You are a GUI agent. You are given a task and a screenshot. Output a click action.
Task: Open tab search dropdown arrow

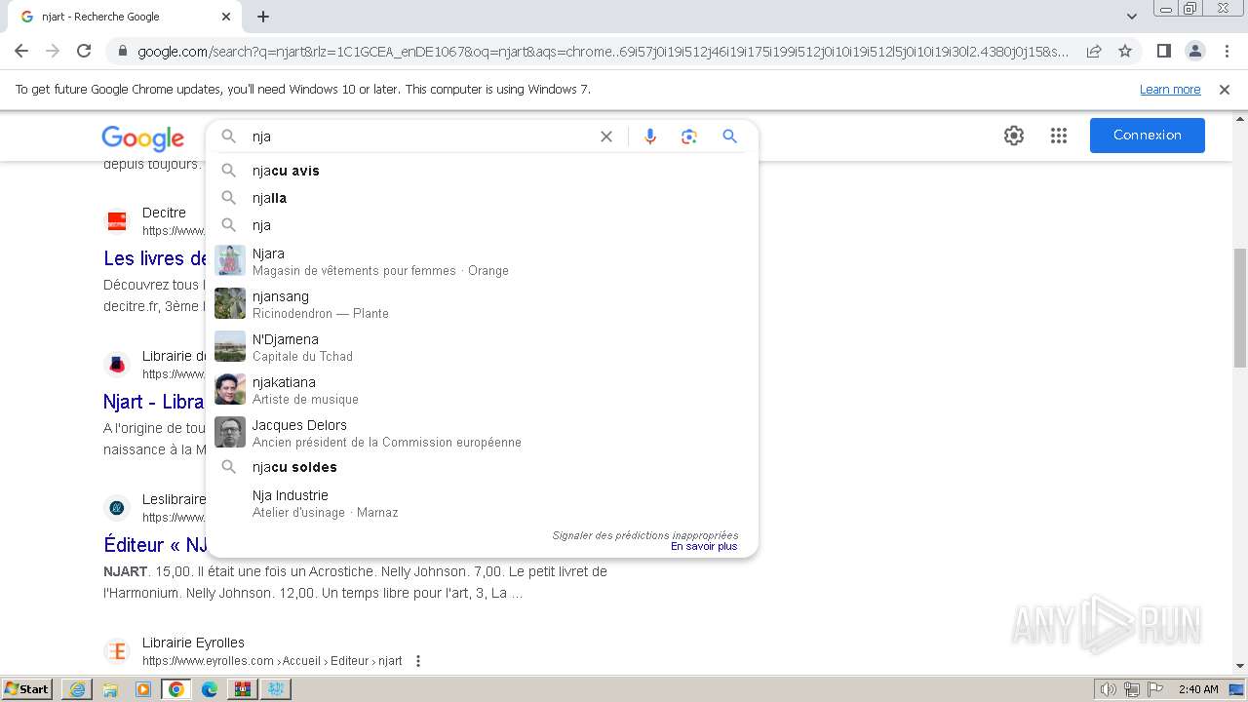click(1132, 17)
